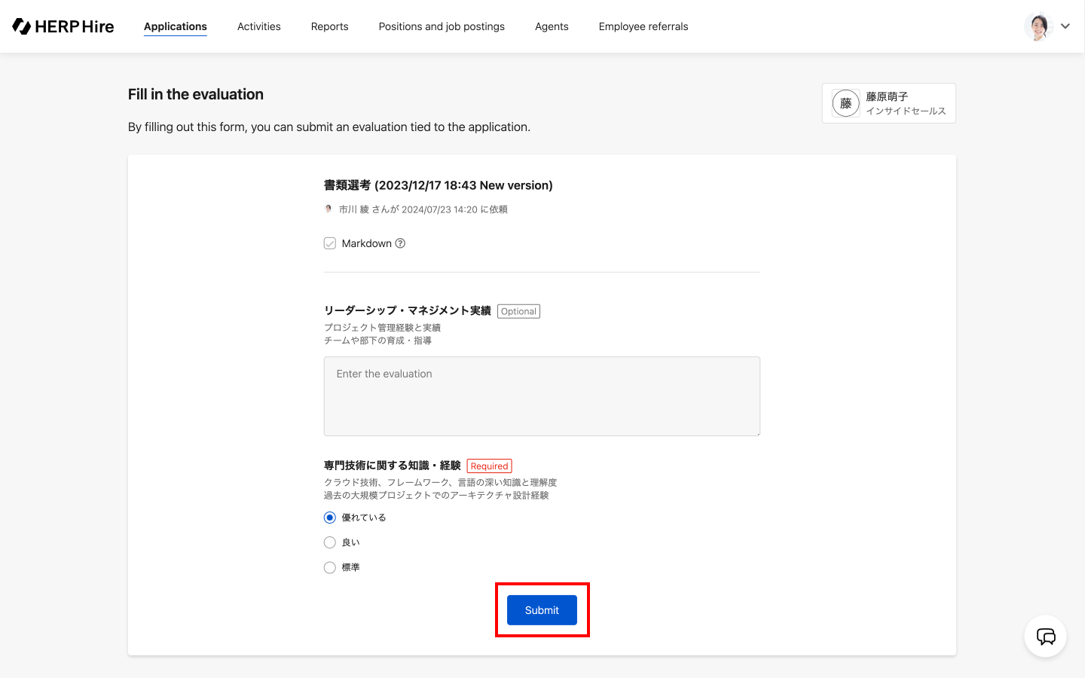Switch to Employee referrals
Viewport: 1085px width, 678px height.
643,26
